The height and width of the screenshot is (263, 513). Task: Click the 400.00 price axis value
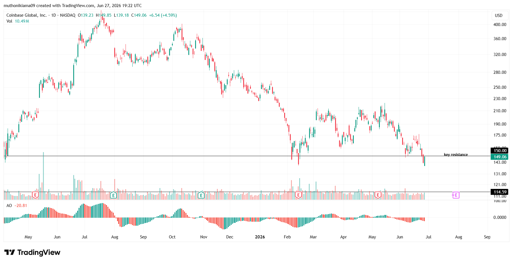500,25
